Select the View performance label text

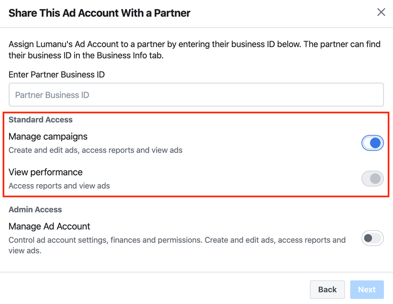pos(45,172)
